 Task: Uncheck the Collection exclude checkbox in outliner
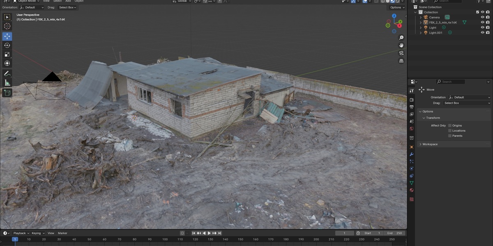[x=477, y=12]
